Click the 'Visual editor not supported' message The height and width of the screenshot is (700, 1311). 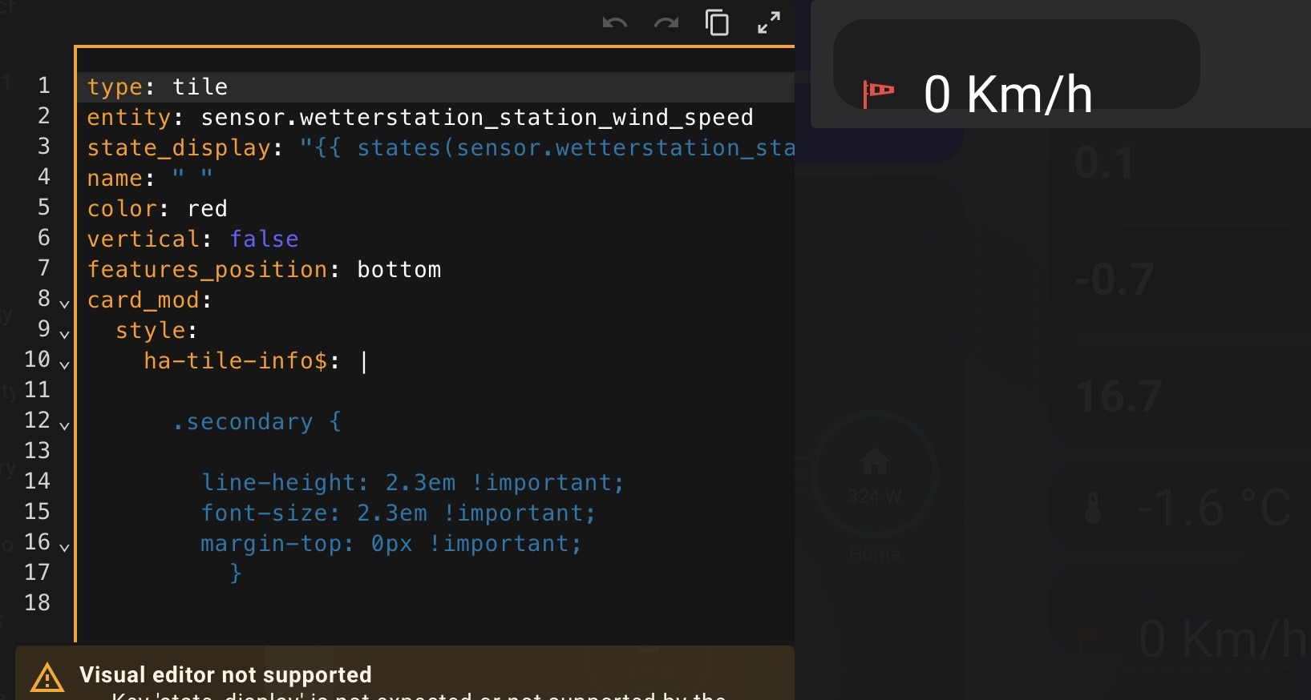pos(225,674)
